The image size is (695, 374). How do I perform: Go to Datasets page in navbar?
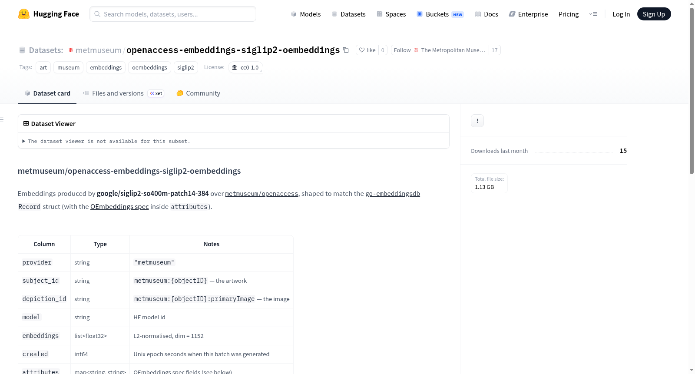(348, 14)
